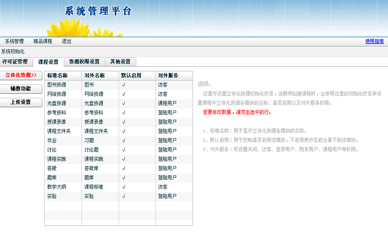Click 退出 to log out
Viewport: 388px width, 233px height.
[67, 42]
